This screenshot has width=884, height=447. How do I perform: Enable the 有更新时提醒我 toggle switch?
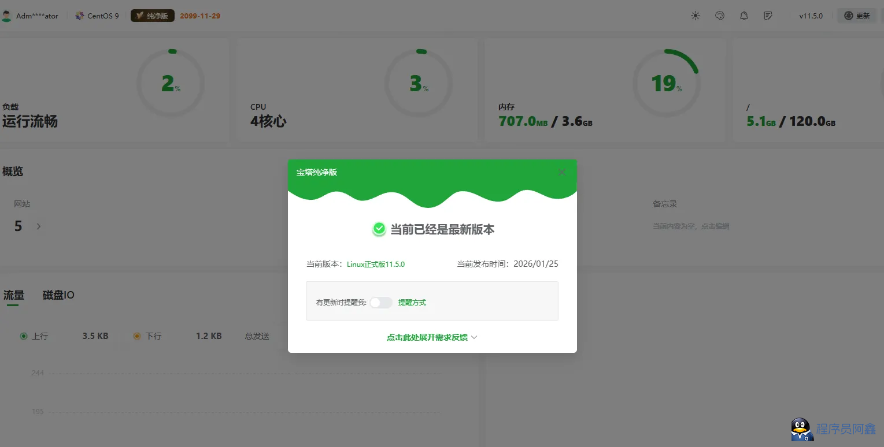coord(381,303)
